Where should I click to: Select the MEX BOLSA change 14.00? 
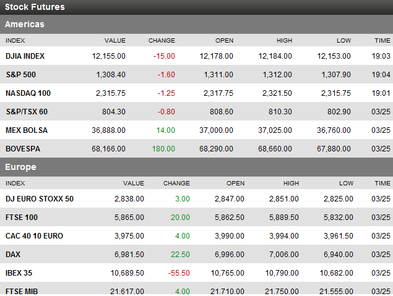pyautogui.click(x=166, y=130)
